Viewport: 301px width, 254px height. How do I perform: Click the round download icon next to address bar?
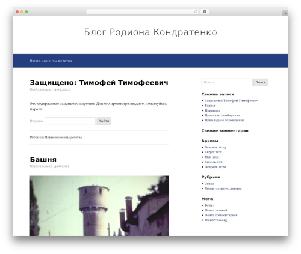[205, 12]
